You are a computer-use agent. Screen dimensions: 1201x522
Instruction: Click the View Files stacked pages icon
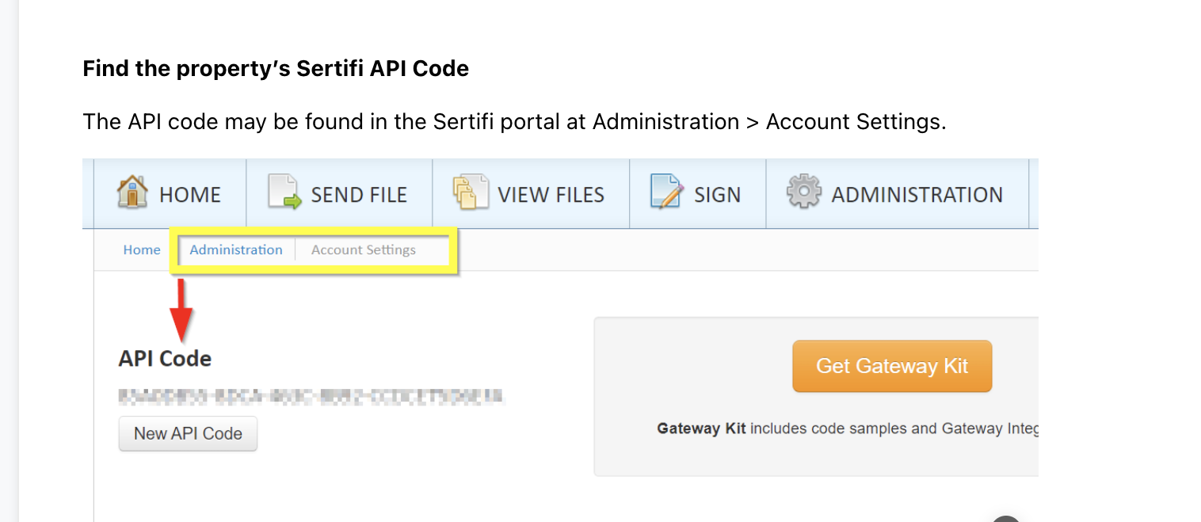pos(470,193)
